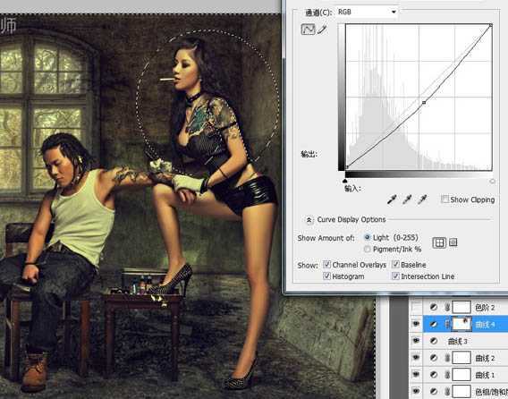This screenshot has width=508, height=399.
Task: Hide the 曲线 1 layer
Action: pos(416,375)
